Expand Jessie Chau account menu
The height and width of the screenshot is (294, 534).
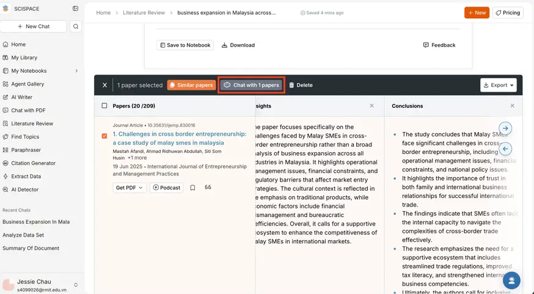pyautogui.click(x=76, y=285)
